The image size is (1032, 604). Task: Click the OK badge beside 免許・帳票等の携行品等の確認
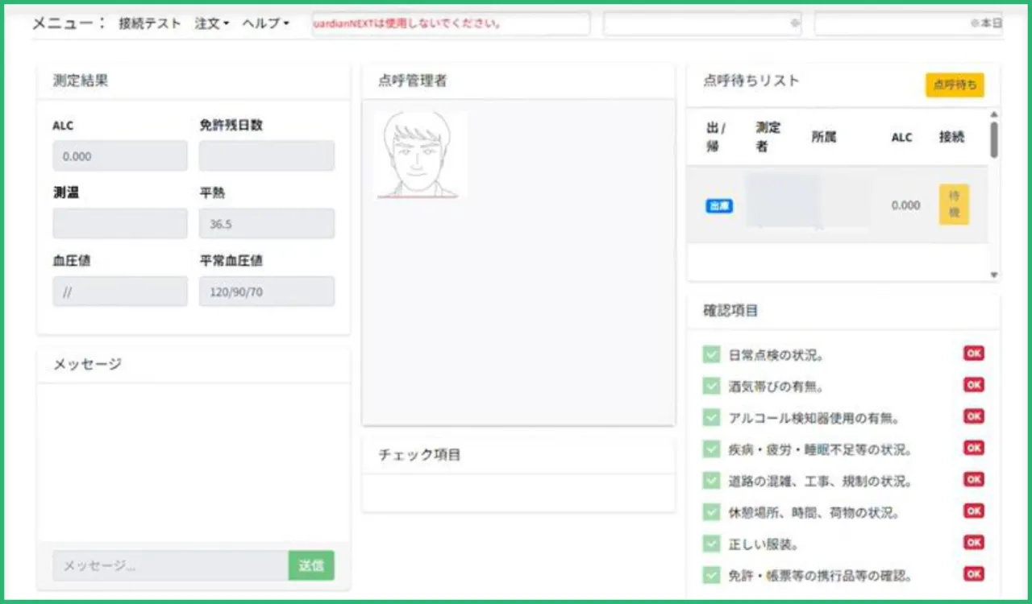(973, 574)
